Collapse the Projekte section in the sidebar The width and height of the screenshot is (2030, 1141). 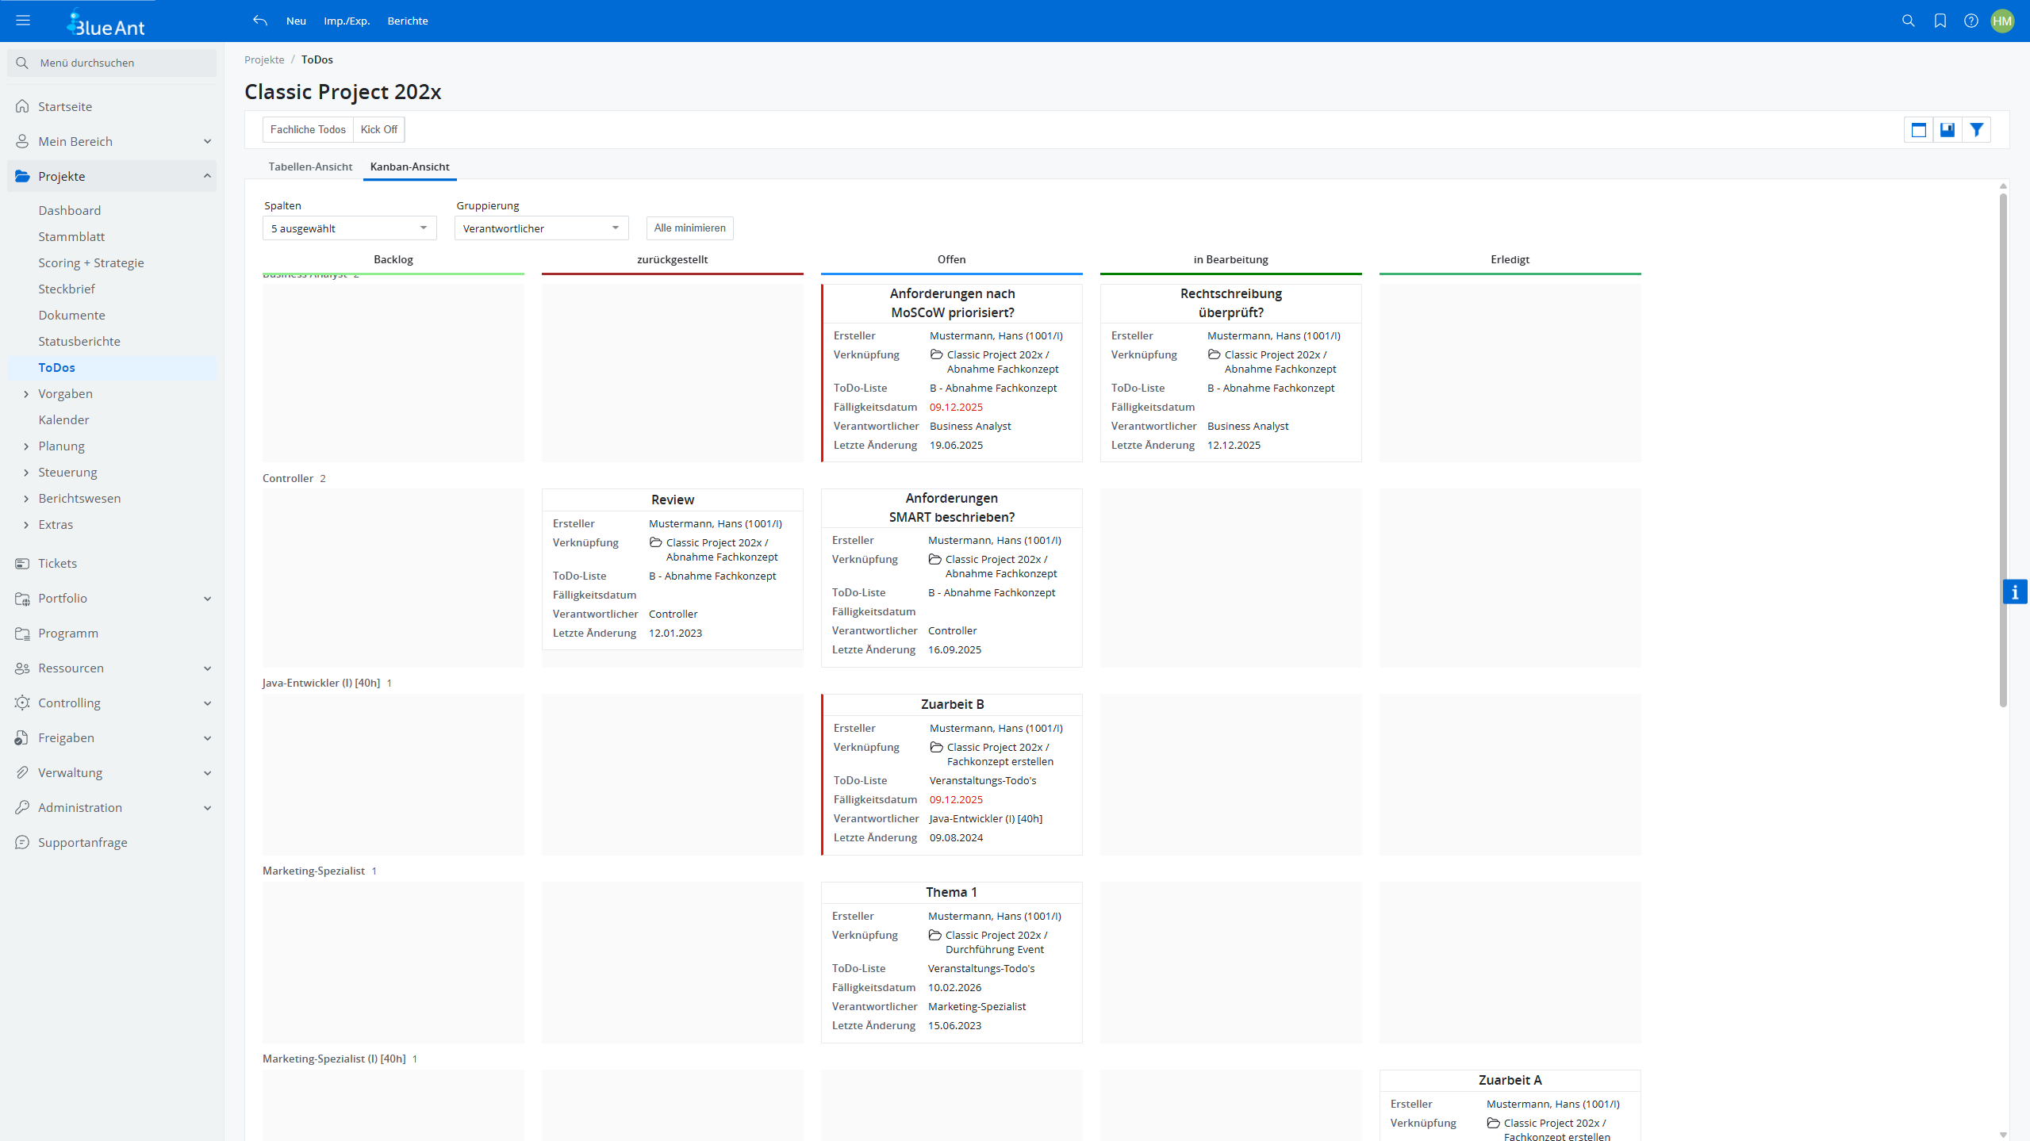(207, 175)
